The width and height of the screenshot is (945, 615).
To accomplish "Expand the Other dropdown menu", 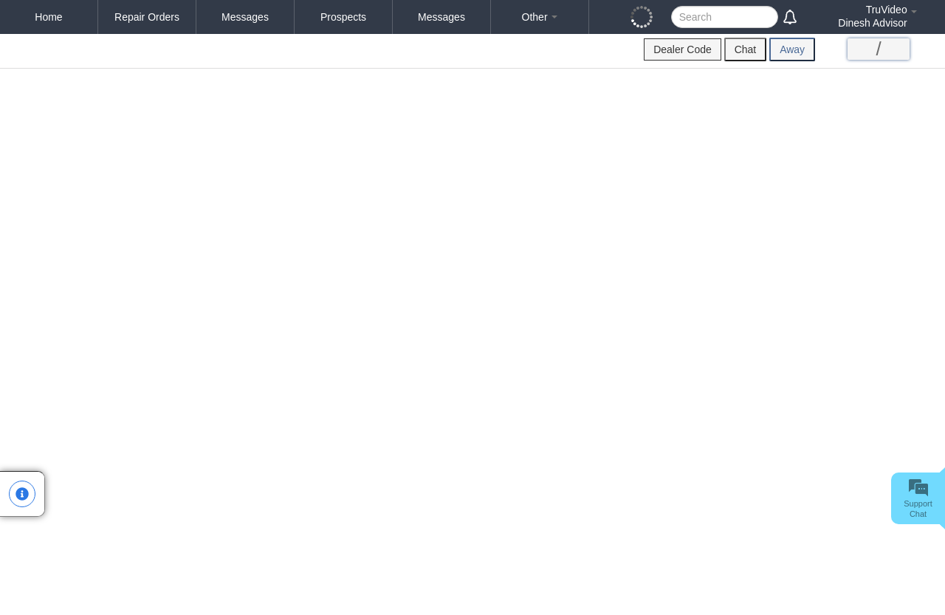I will click(x=540, y=17).
